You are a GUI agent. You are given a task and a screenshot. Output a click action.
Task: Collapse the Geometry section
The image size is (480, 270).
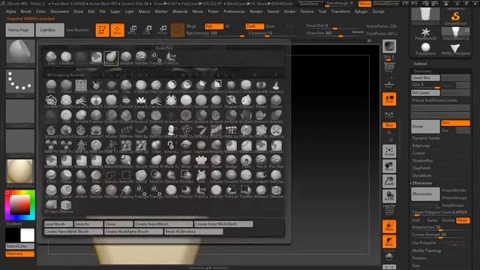tap(422, 71)
